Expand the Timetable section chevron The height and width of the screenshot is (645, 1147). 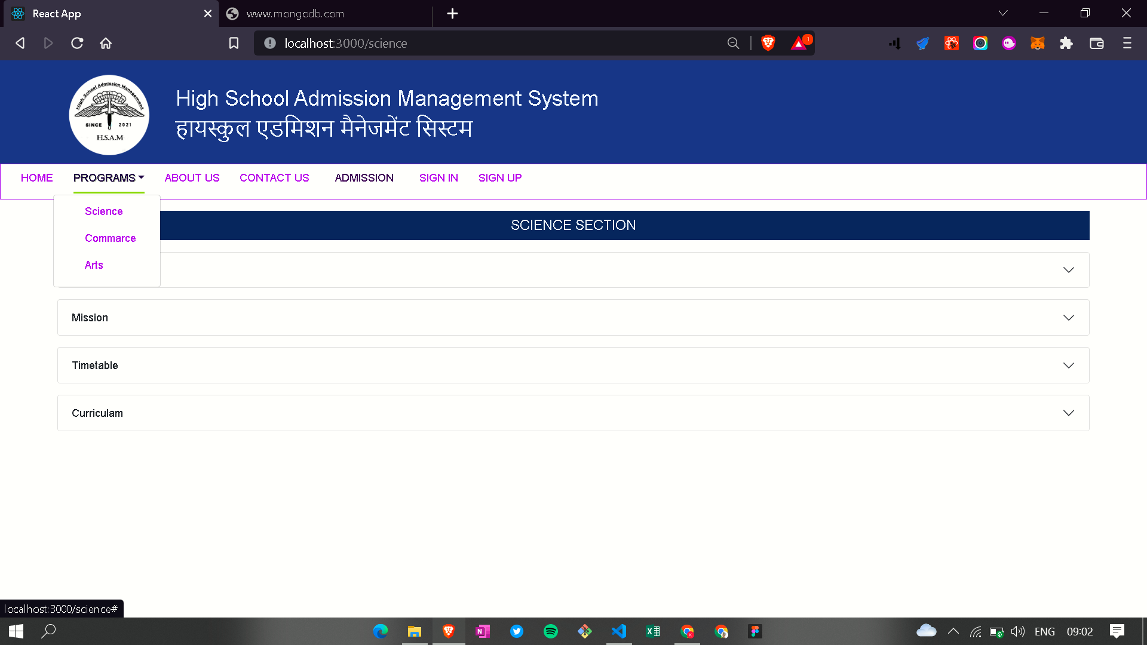point(1069,365)
